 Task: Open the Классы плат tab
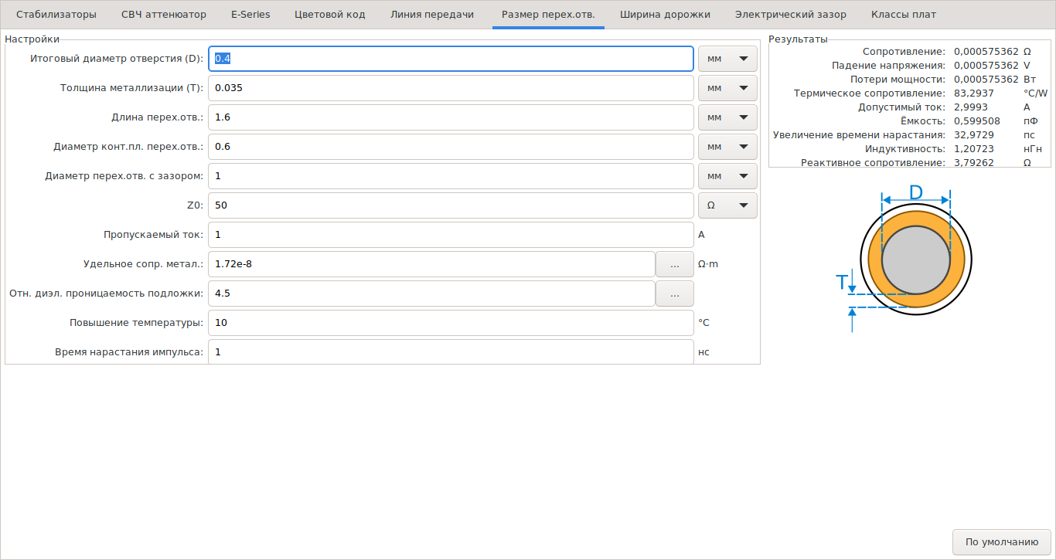(903, 15)
